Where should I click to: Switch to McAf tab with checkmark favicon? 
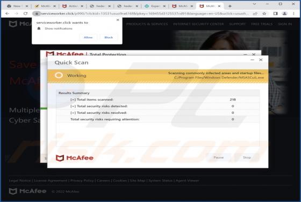[46, 6]
